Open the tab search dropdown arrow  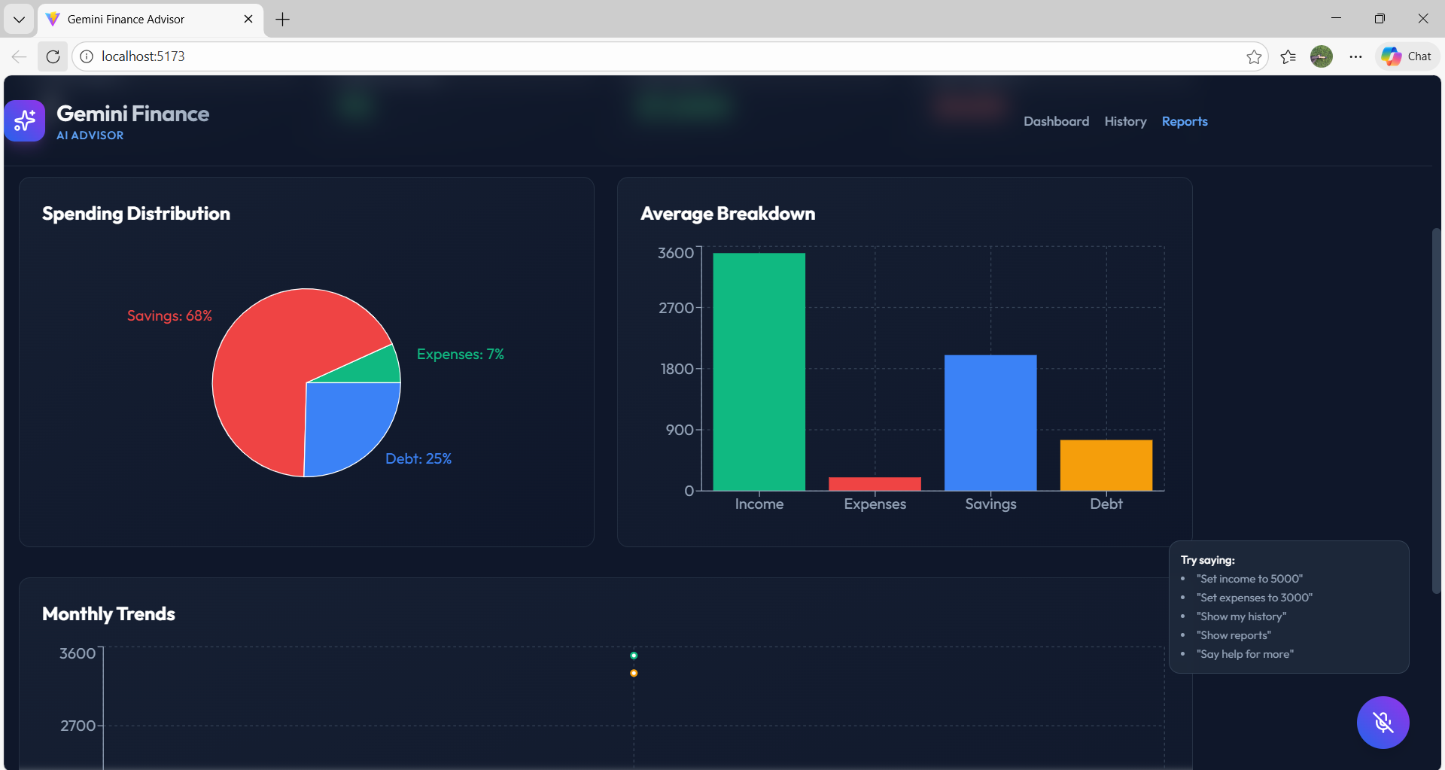tap(19, 20)
